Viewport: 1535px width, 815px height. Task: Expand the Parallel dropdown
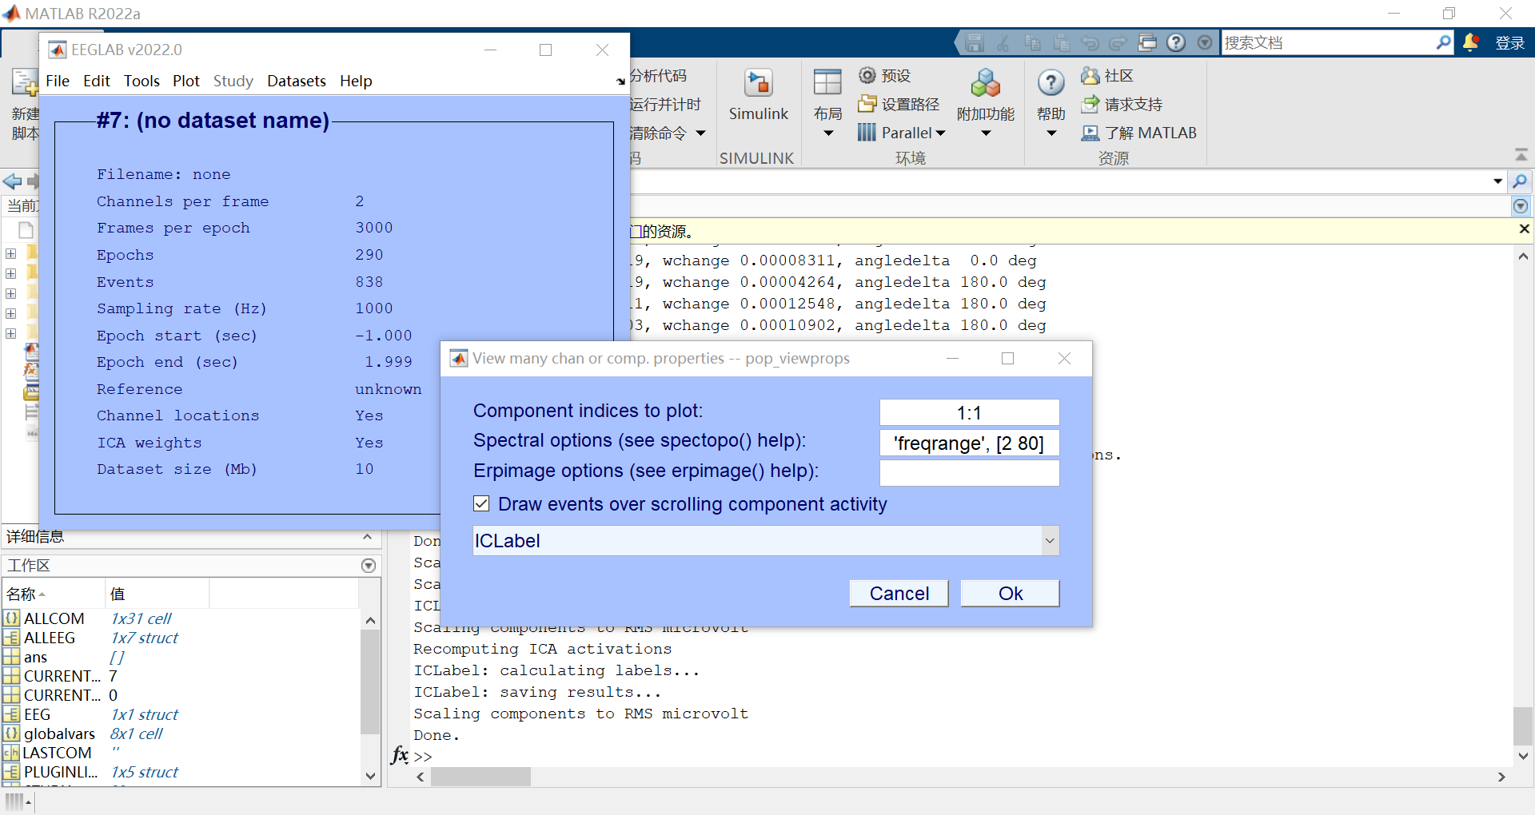pos(940,133)
